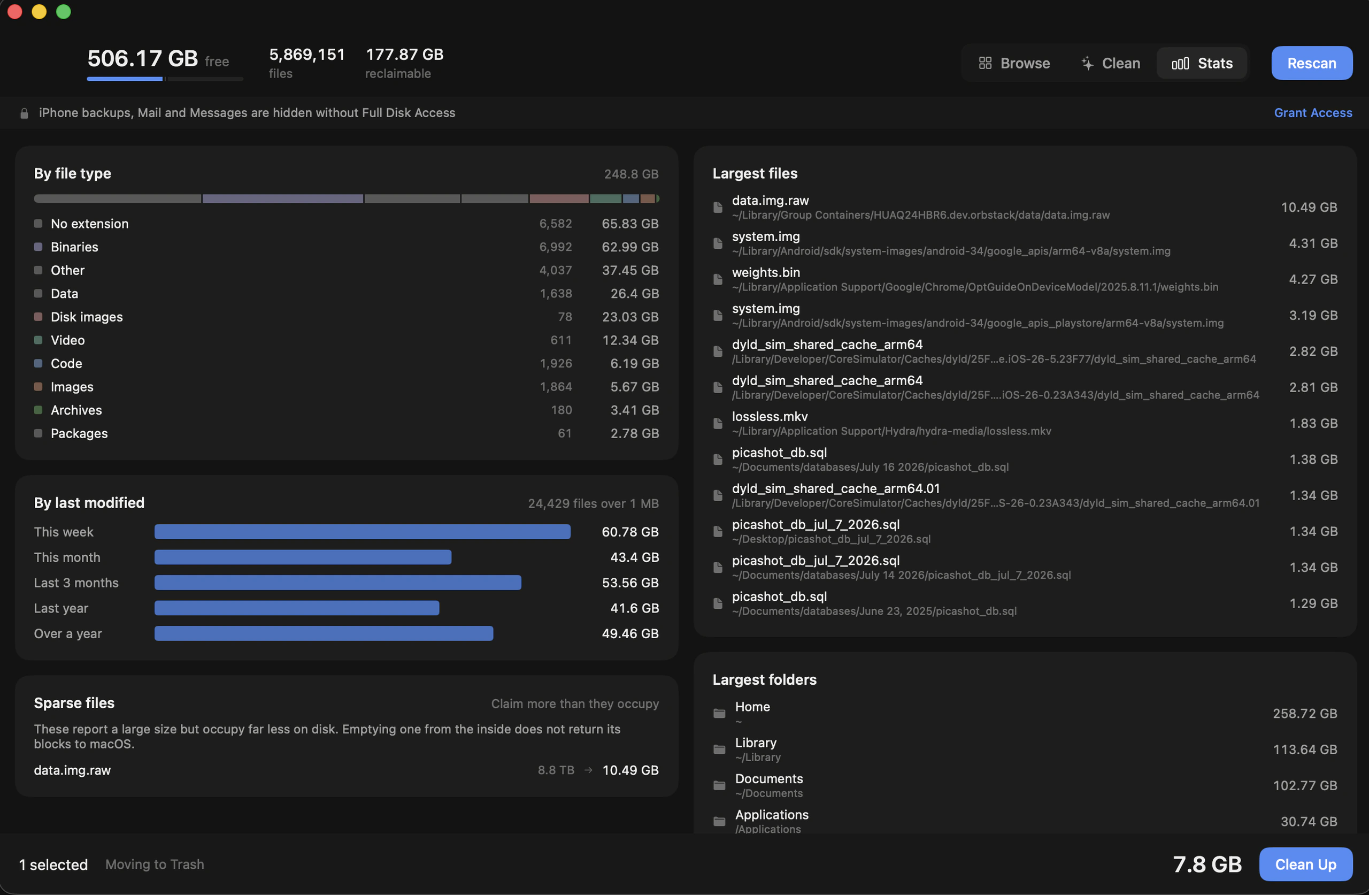
Task: Click the file icon beside weights.bin
Action: pyautogui.click(x=718, y=279)
